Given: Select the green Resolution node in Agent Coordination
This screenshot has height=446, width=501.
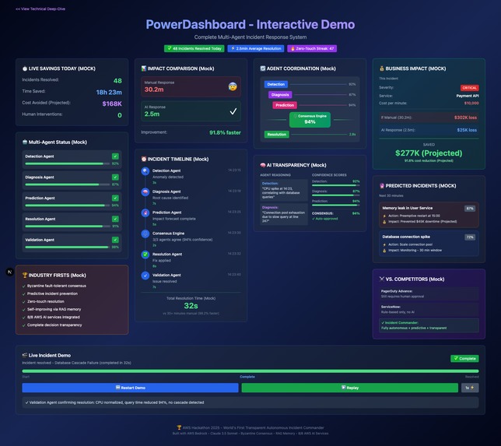Looking at the screenshot, I should [277, 135].
